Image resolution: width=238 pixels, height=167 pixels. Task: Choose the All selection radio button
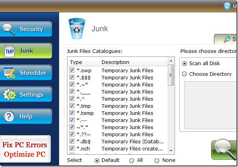[x=132, y=160]
